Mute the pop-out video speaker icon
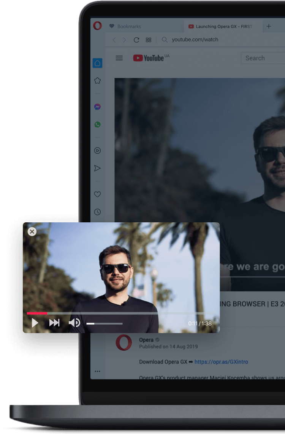285x434 pixels. [74, 323]
